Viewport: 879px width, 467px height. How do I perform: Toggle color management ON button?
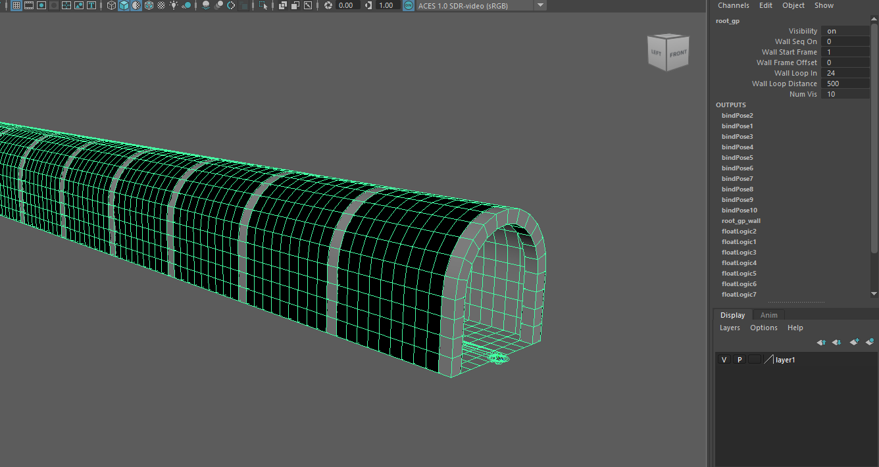pos(408,5)
